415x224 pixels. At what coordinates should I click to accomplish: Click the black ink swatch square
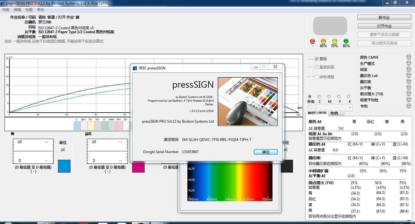tap(287, 166)
